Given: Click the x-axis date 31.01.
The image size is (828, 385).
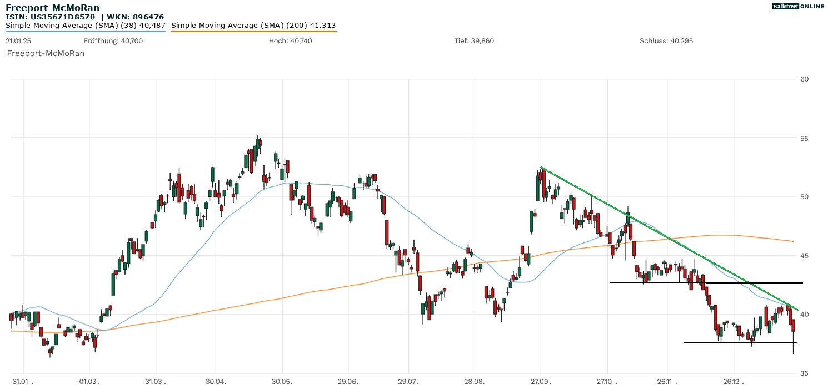Looking at the screenshot, I should 24,381.
